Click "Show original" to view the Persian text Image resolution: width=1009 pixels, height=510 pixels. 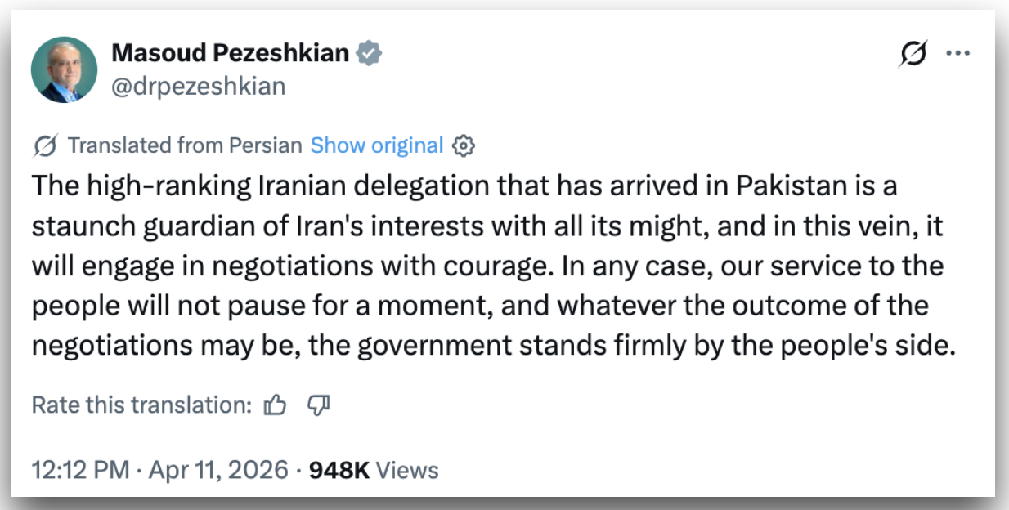376,146
